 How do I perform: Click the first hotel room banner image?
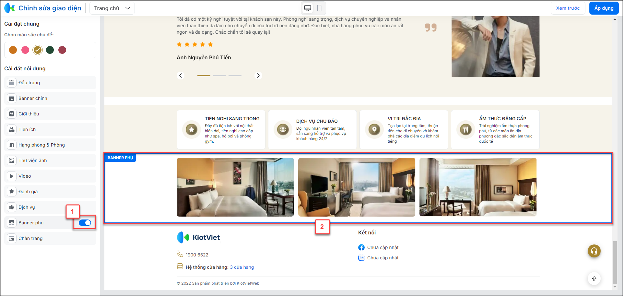click(235, 187)
